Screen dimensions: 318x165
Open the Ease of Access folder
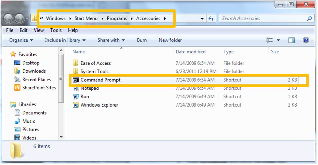pos(95,63)
